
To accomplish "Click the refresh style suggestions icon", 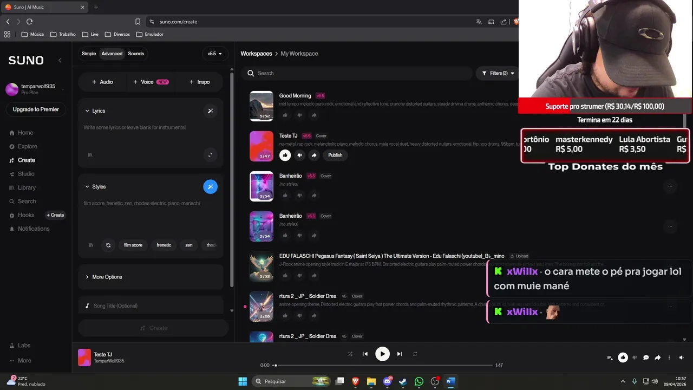I will pyautogui.click(x=108, y=245).
